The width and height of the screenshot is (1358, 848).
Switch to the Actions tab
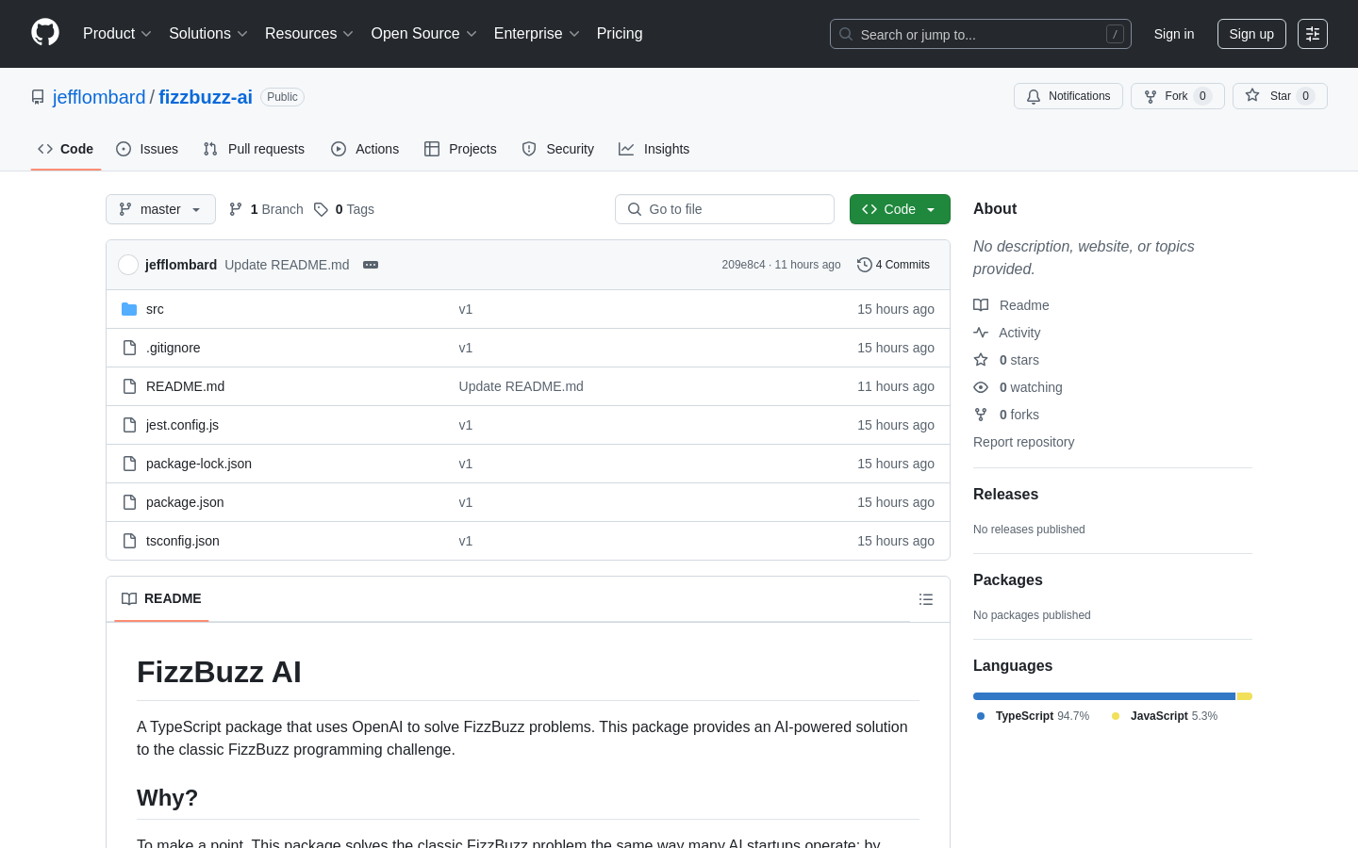[x=365, y=149]
